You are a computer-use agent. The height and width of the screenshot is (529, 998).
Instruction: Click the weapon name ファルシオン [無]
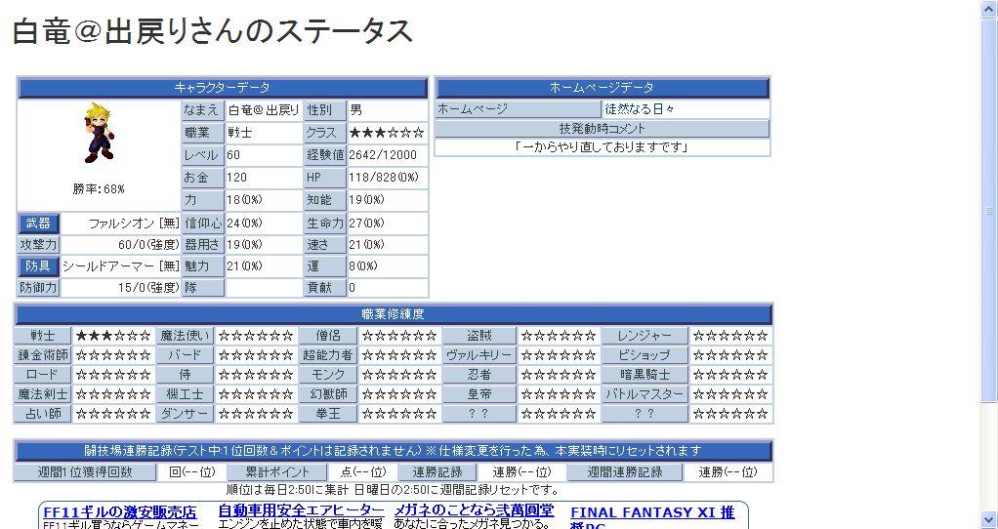coord(135,224)
